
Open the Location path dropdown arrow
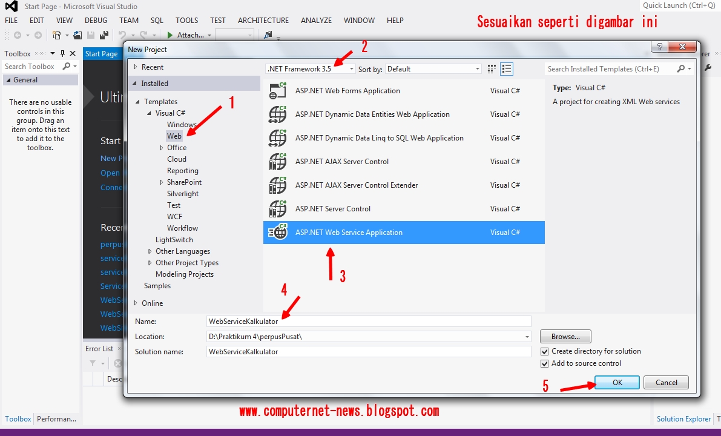point(527,337)
